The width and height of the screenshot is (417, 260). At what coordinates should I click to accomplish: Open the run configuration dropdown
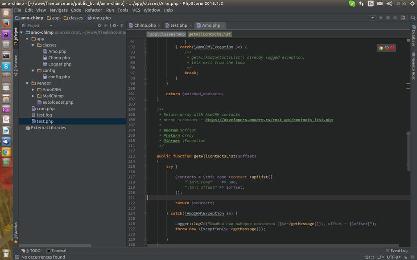click(373, 18)
